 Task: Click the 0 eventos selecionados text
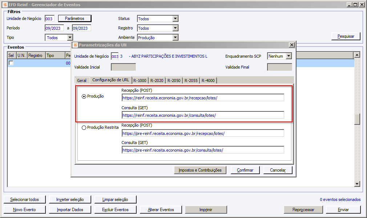(x=340, y=200)
